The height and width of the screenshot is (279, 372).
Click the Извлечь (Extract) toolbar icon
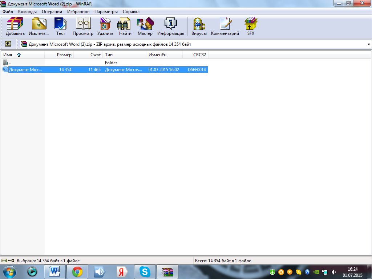[39, 26]
